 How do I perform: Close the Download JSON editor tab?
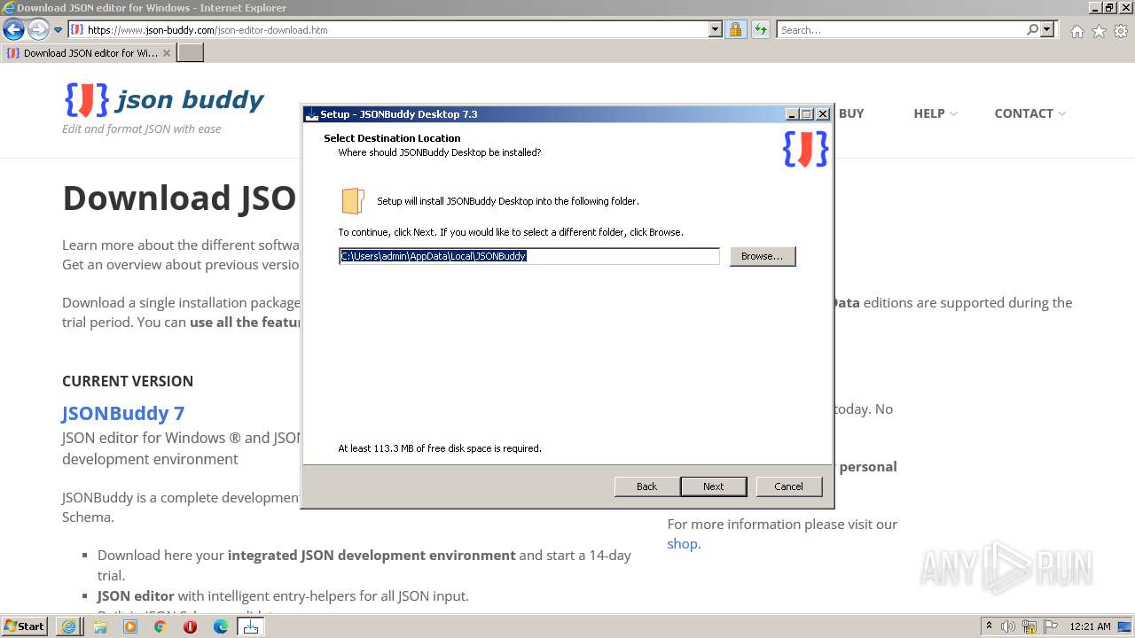pyautogui.click(x=167, y=53)
